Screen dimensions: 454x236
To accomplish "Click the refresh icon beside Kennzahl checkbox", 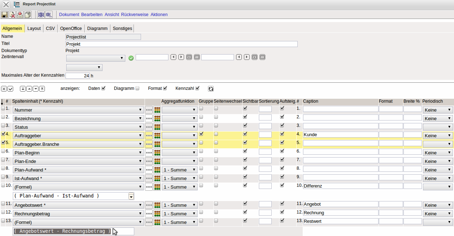I will coord(211,89).
